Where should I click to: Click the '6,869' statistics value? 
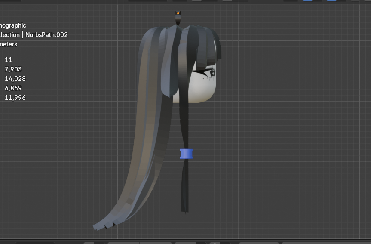click(13, 88)
